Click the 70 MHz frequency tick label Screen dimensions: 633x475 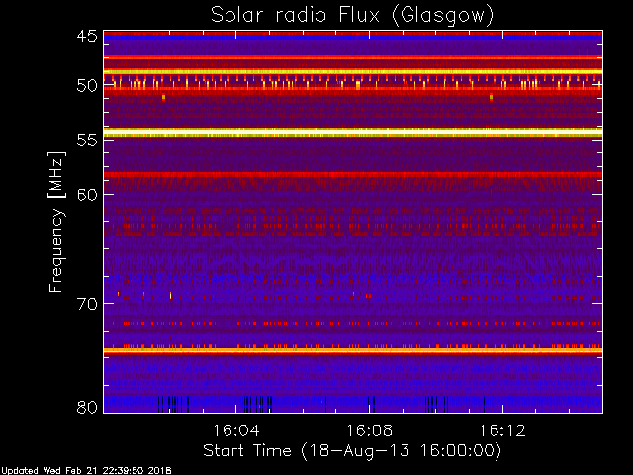[x=87, y=304]
